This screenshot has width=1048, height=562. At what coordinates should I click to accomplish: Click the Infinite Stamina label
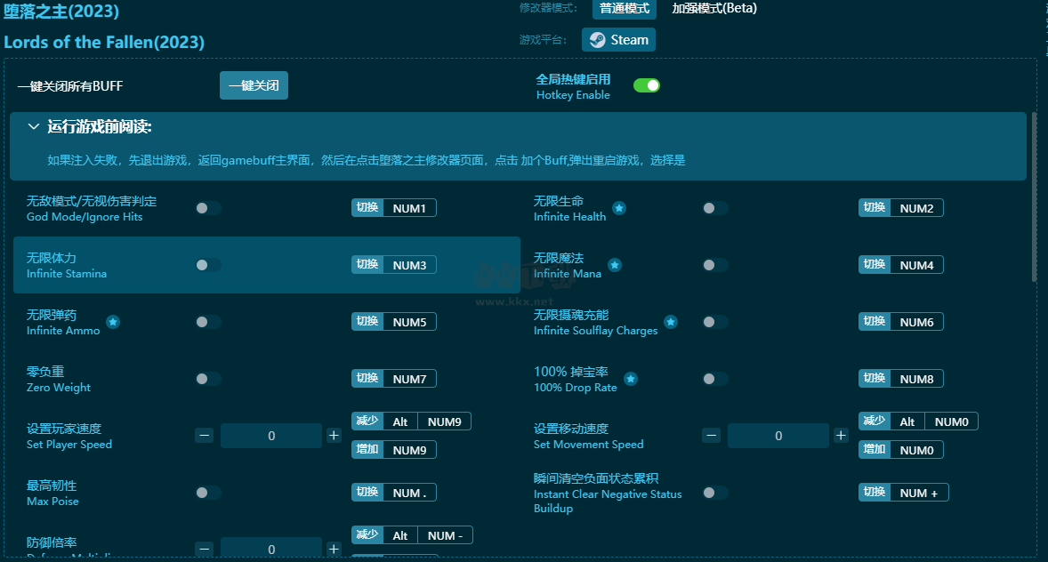(x=66, y=273)
